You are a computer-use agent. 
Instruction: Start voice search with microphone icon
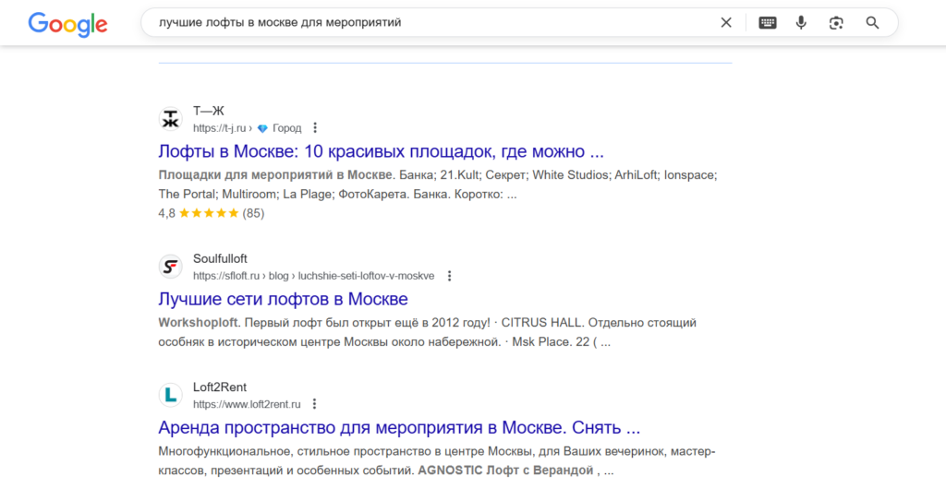click(801, 23)
